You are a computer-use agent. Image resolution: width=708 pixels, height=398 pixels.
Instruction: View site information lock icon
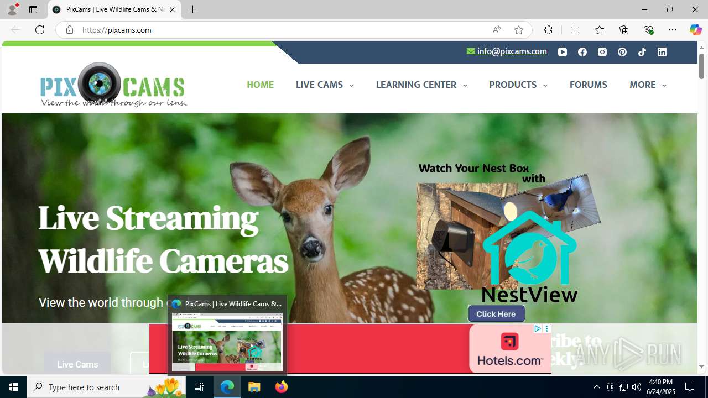point(70,30)
